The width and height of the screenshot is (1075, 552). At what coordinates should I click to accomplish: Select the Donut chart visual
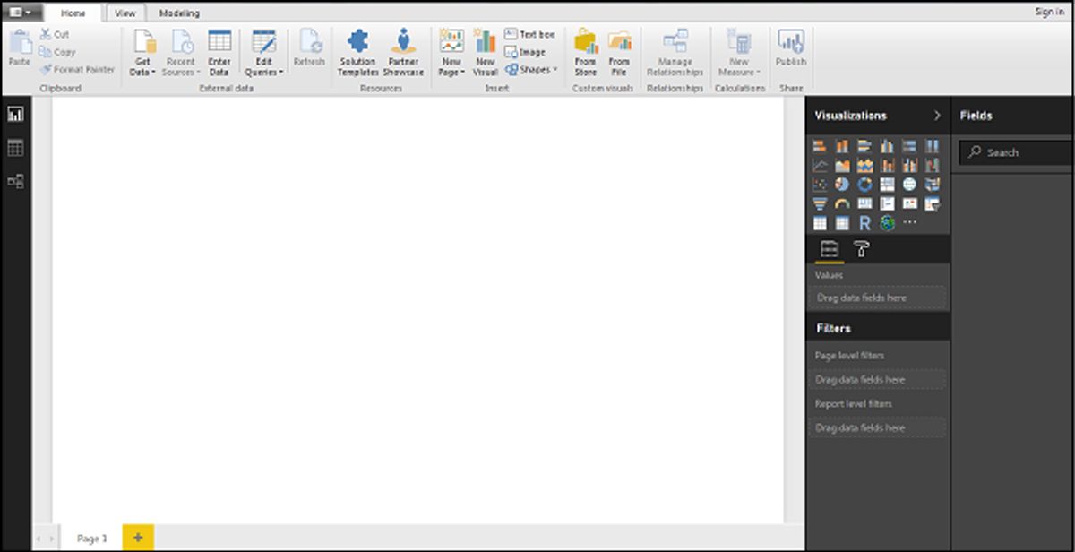[864, 185]
